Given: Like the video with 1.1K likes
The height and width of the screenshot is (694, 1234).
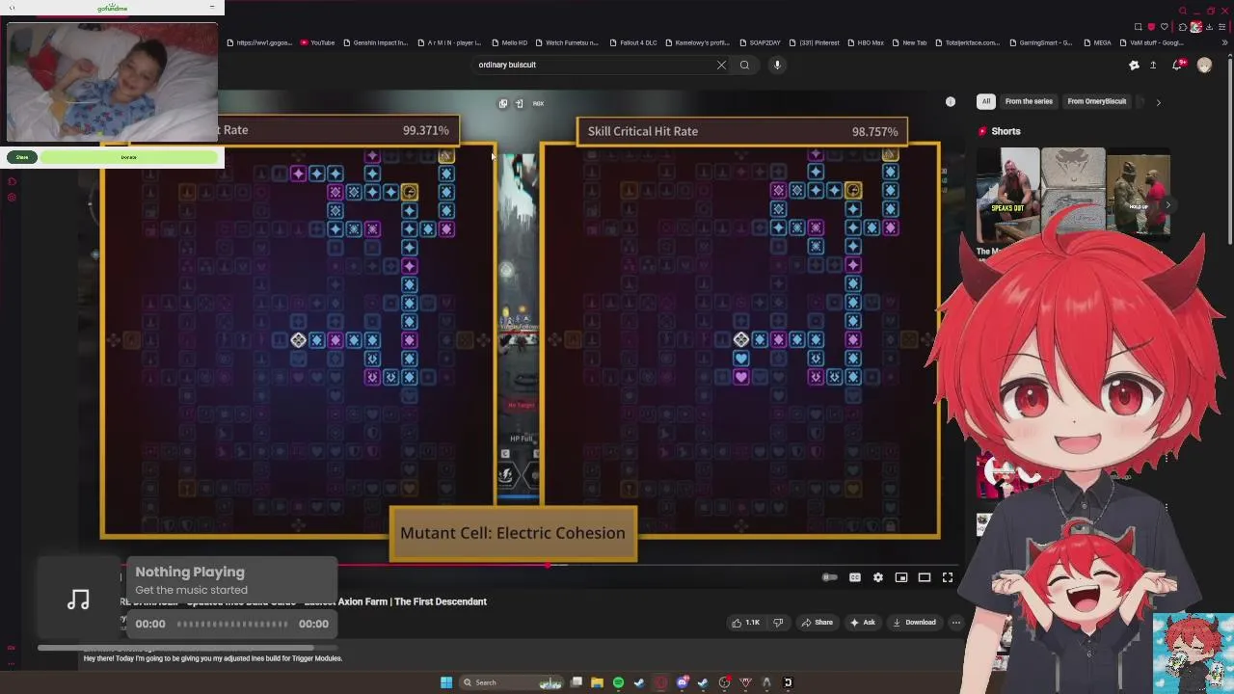Looking at the screenshot, I should 745,623.
